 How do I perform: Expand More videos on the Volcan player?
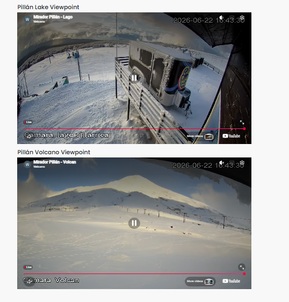[x=200, y=282]
